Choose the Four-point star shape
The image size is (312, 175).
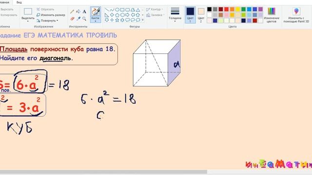[x=112, y=20]
